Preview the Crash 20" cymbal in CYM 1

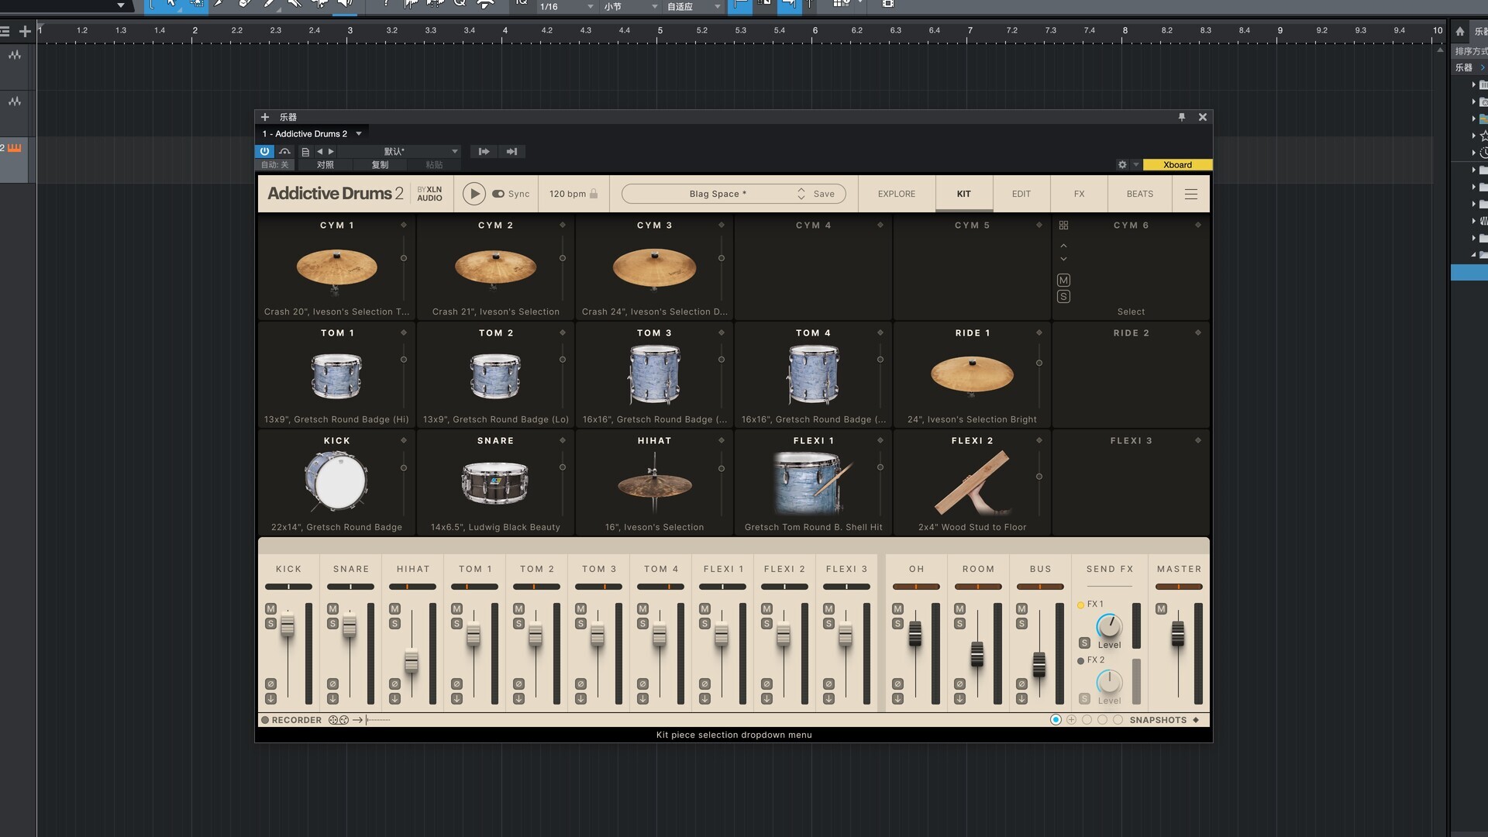tap(336, 269)
